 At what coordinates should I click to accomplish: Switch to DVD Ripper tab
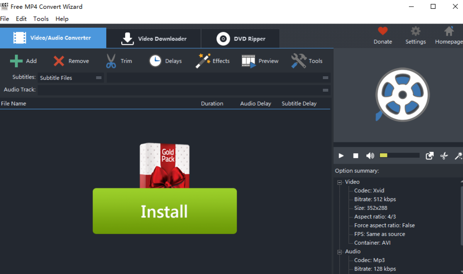(x=240, y=39)
